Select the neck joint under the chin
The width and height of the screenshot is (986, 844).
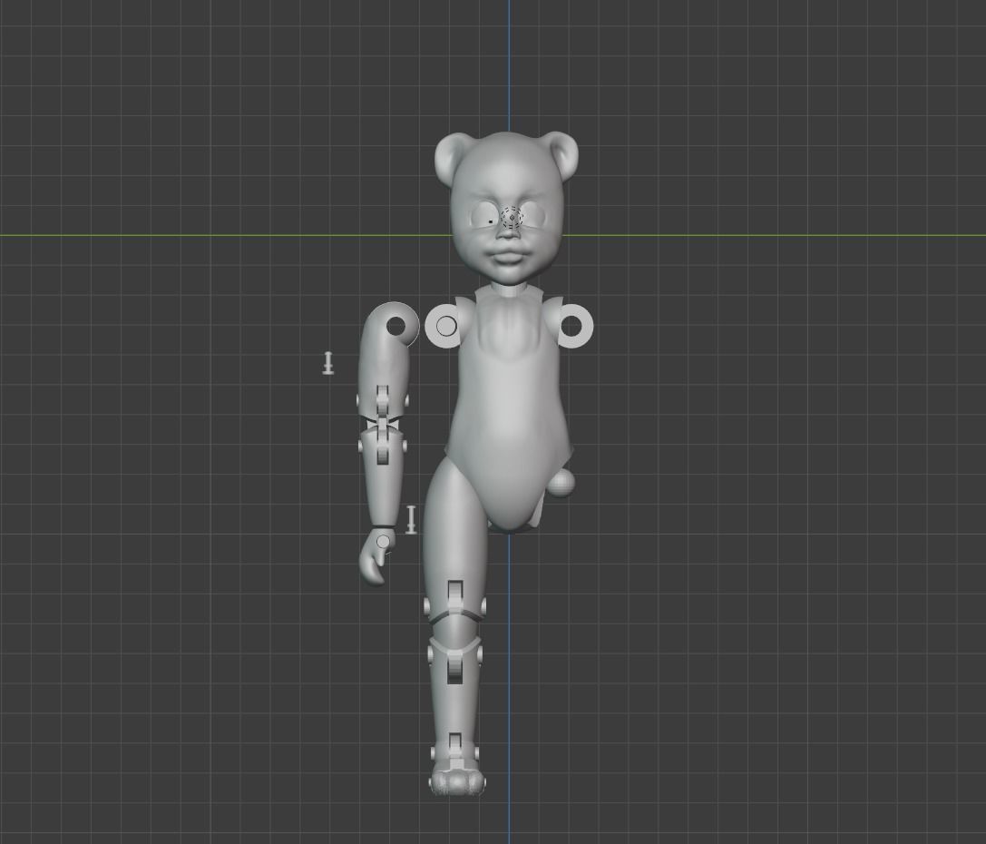tap(510, 290)
